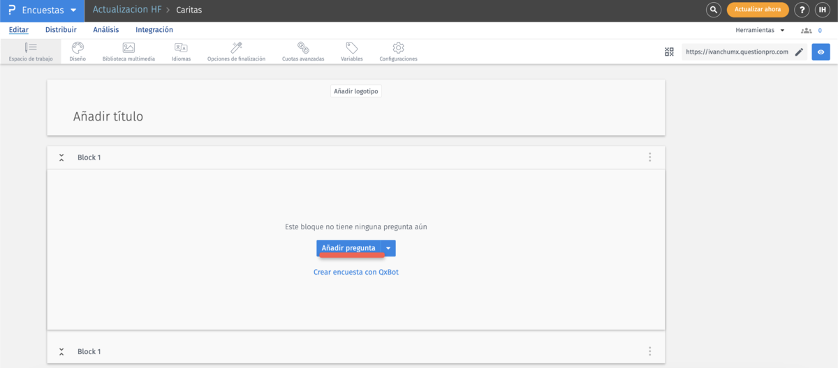This screenshot has width=838, height=368.
Task: Click Crear encuesta con QxBot link
Action: pyautogui.click(x=356, y=272)
